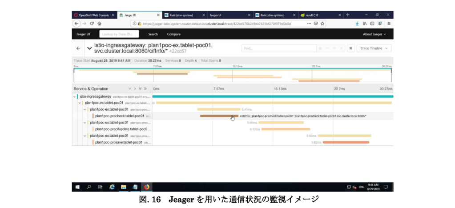Image resolution: width=455 pixels, height=208 pixels.
Task: Open a new browser tab with plus
Action: tap(348, 15)
